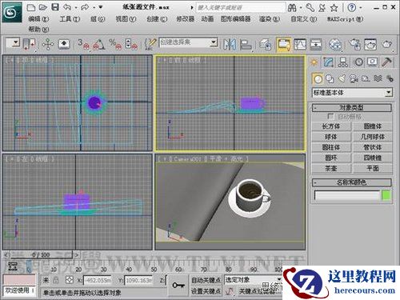Select the Select and Manipulate tool
400x300 pixels.
click(x=48, y=44)
